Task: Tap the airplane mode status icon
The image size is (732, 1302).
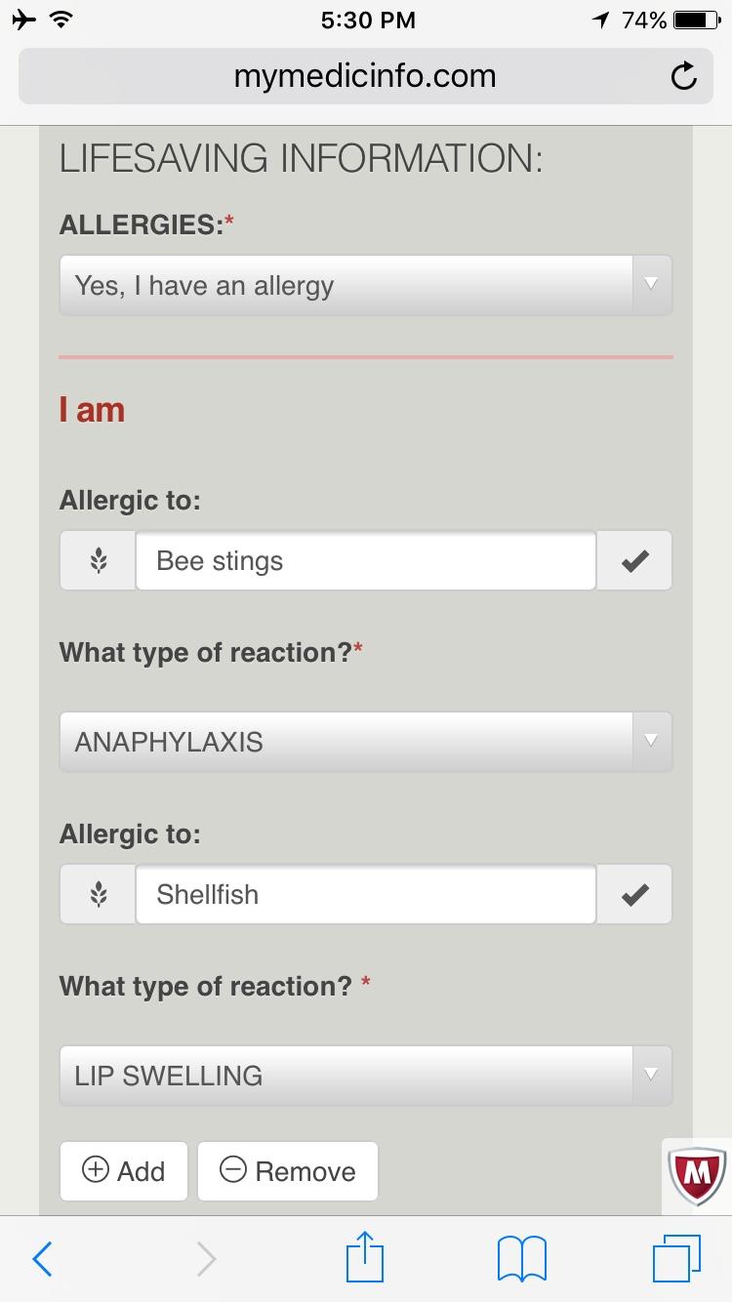Action: point(21,18)
